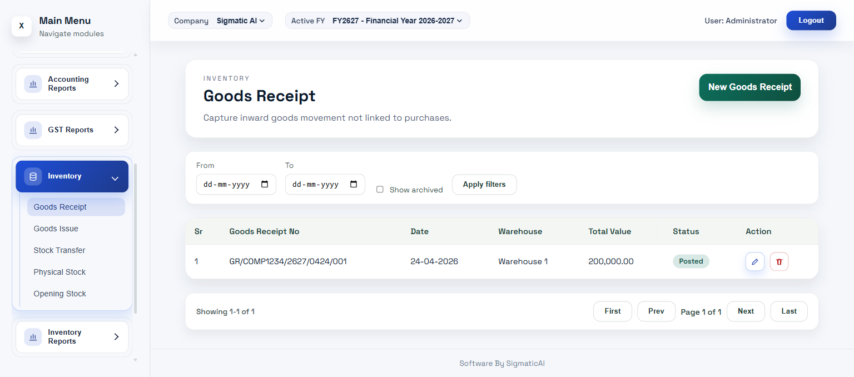Close the main menu with X button
This screenshot has height=377, width=854.
tap(22, 26)
